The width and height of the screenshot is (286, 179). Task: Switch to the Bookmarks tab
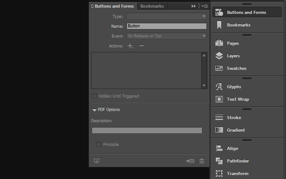152,6
